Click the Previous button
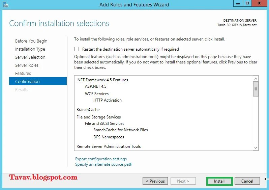 (155, 181)
